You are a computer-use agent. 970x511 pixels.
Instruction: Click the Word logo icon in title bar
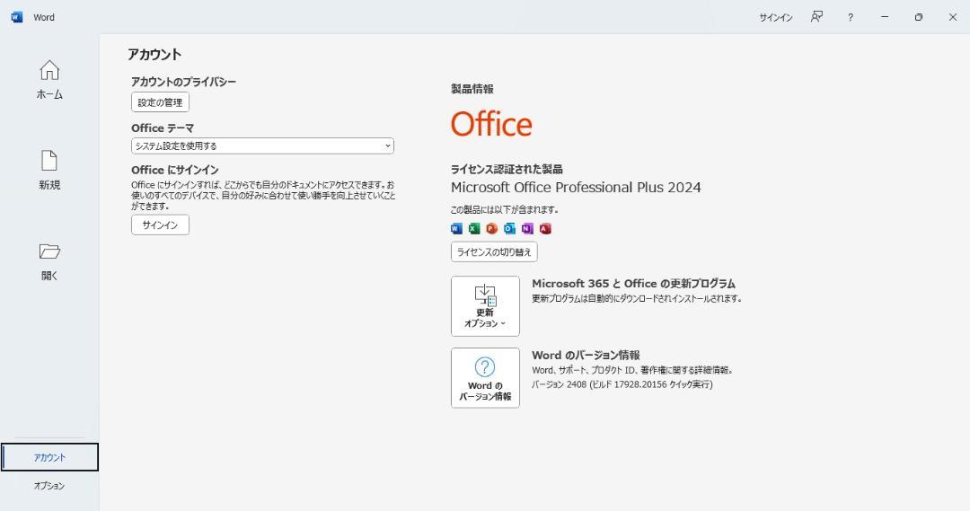click(x=17, y=17)
